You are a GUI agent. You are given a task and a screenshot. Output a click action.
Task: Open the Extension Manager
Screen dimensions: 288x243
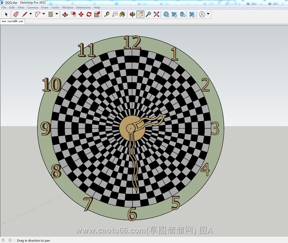192,14
